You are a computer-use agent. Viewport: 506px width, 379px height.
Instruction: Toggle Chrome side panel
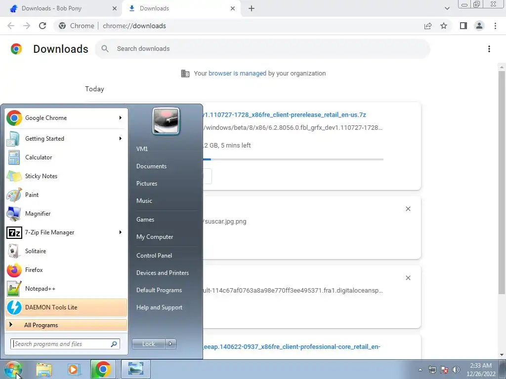pos(464,26)
